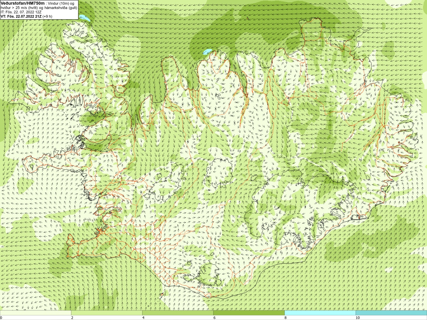Pick the medium green 4–6 legend swatch
The image size is (427, 320).
click(178, 313)
